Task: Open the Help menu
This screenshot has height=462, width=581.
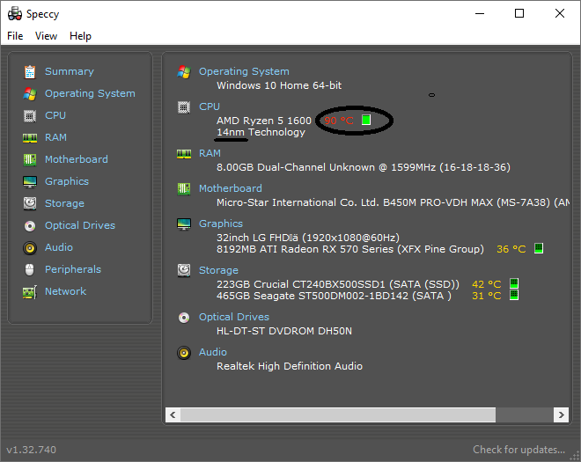Action: (80, 36)
